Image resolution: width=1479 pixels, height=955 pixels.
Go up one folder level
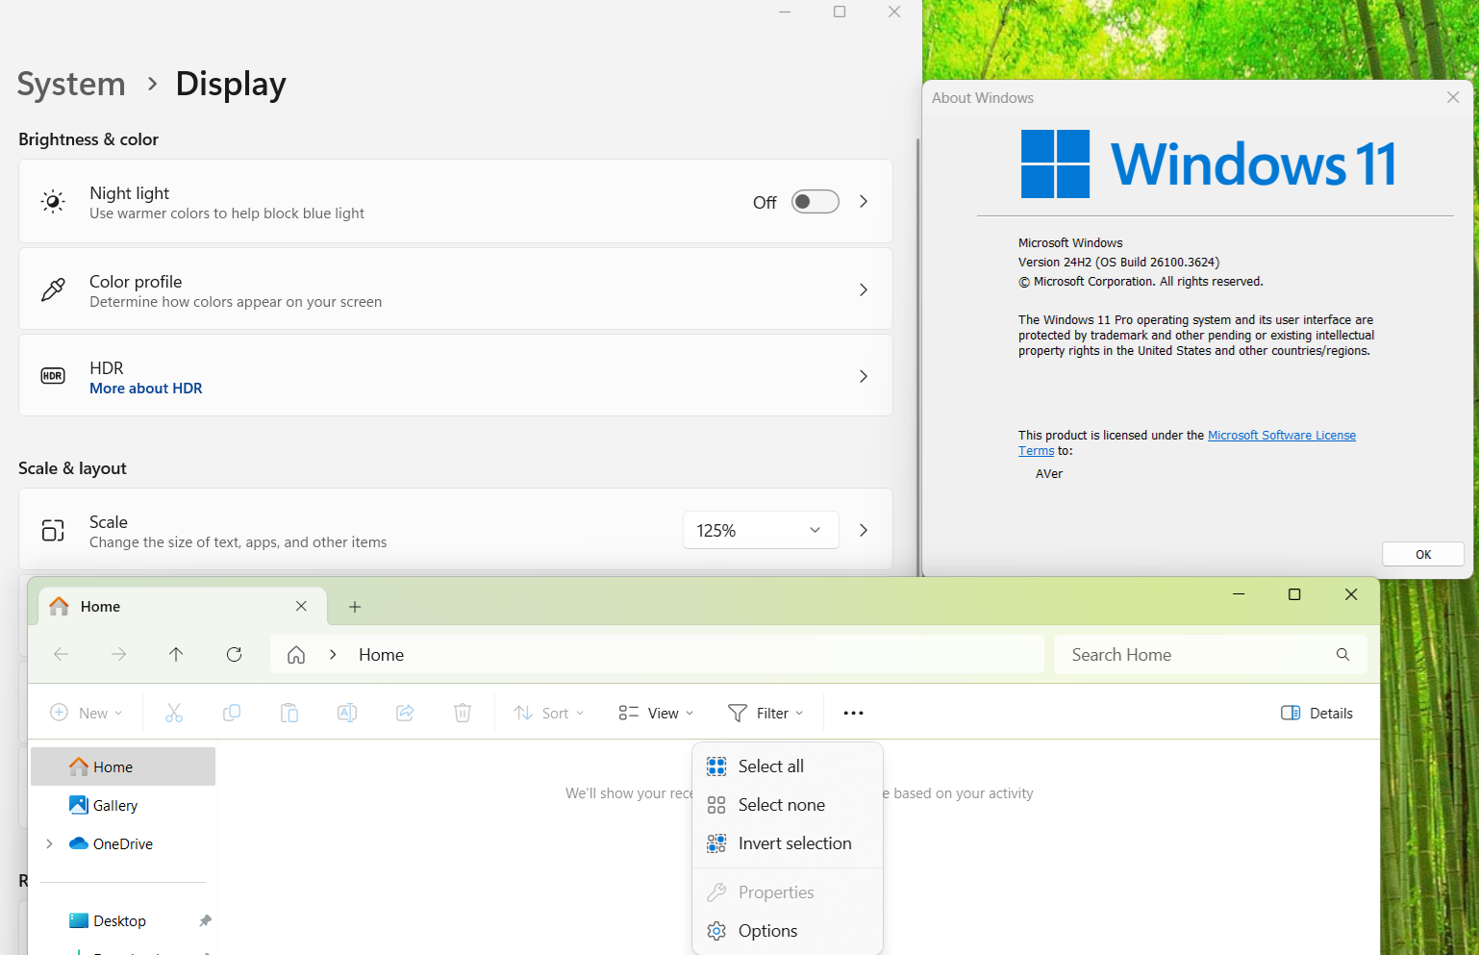(x=176, y=655)
